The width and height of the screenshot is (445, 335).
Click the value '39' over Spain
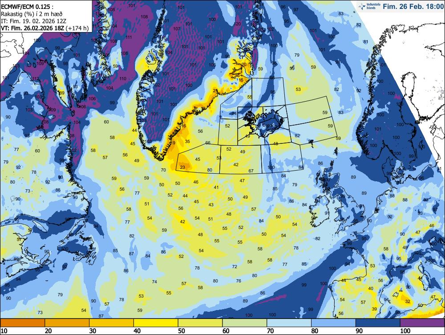click(374, 309)
